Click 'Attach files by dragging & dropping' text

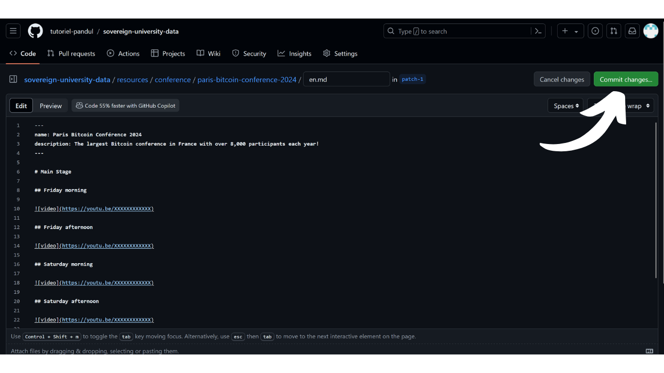click(x=95, y=351)
